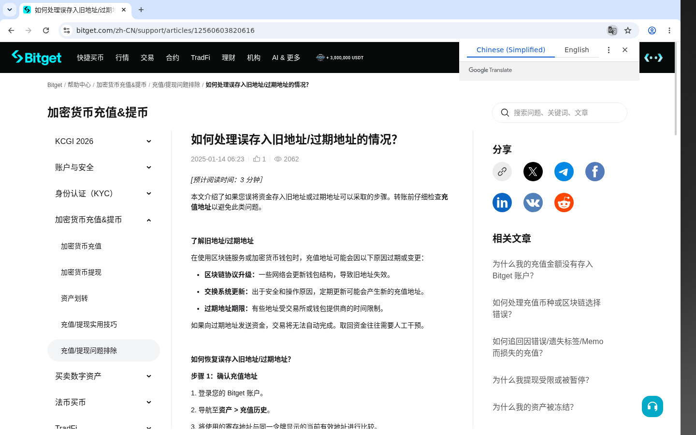Open TradFi nav menu
Image resolution: width=696 pixels, height=435 pixels.
(201, 58)
